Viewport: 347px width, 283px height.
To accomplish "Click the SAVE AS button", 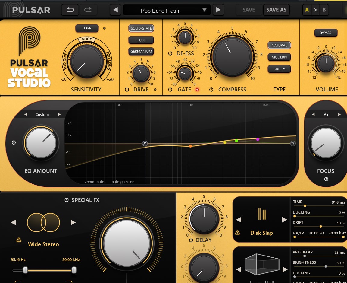I will coord(276,10).
